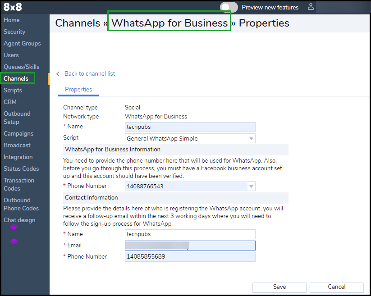The height and width of the screenshot is (296, 371).
Task: Open Campaigns section
Action: pos(18,133)
